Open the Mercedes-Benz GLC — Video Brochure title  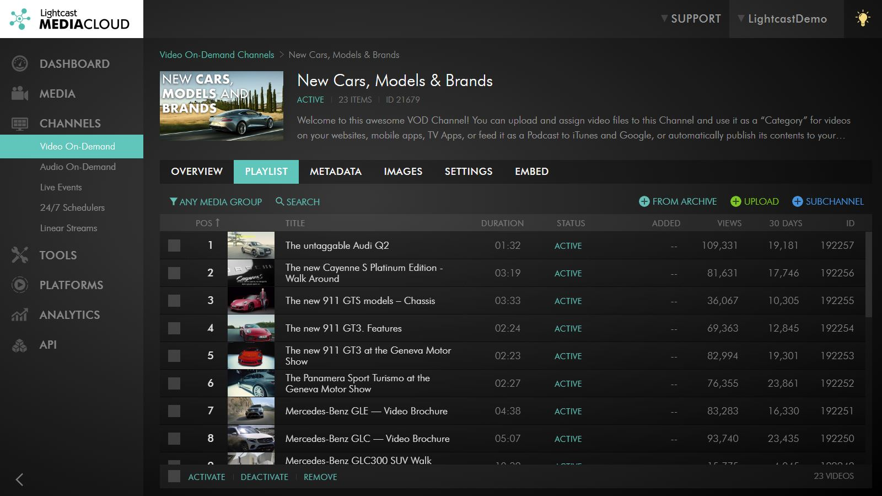[367, 439]
